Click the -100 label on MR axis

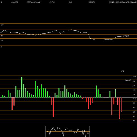coord(134,121)
